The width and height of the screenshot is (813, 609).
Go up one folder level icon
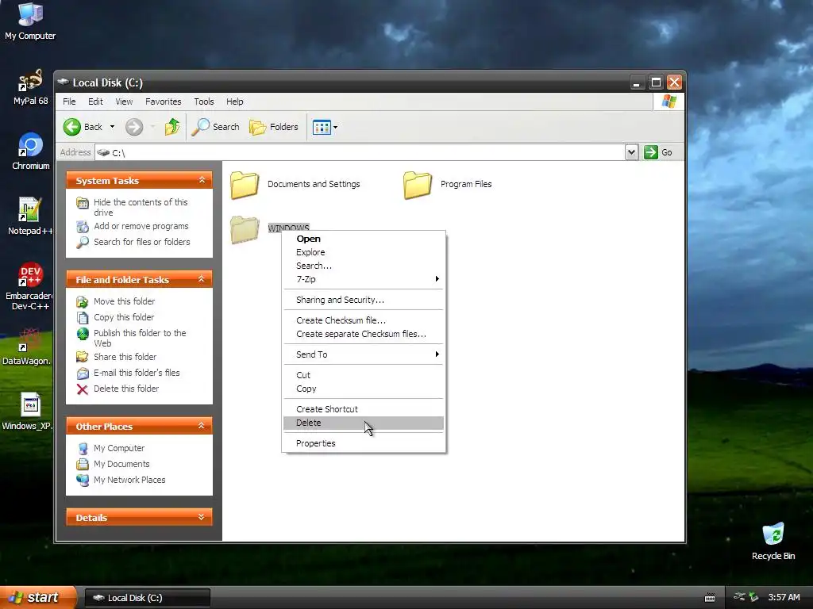coord(172,127)
